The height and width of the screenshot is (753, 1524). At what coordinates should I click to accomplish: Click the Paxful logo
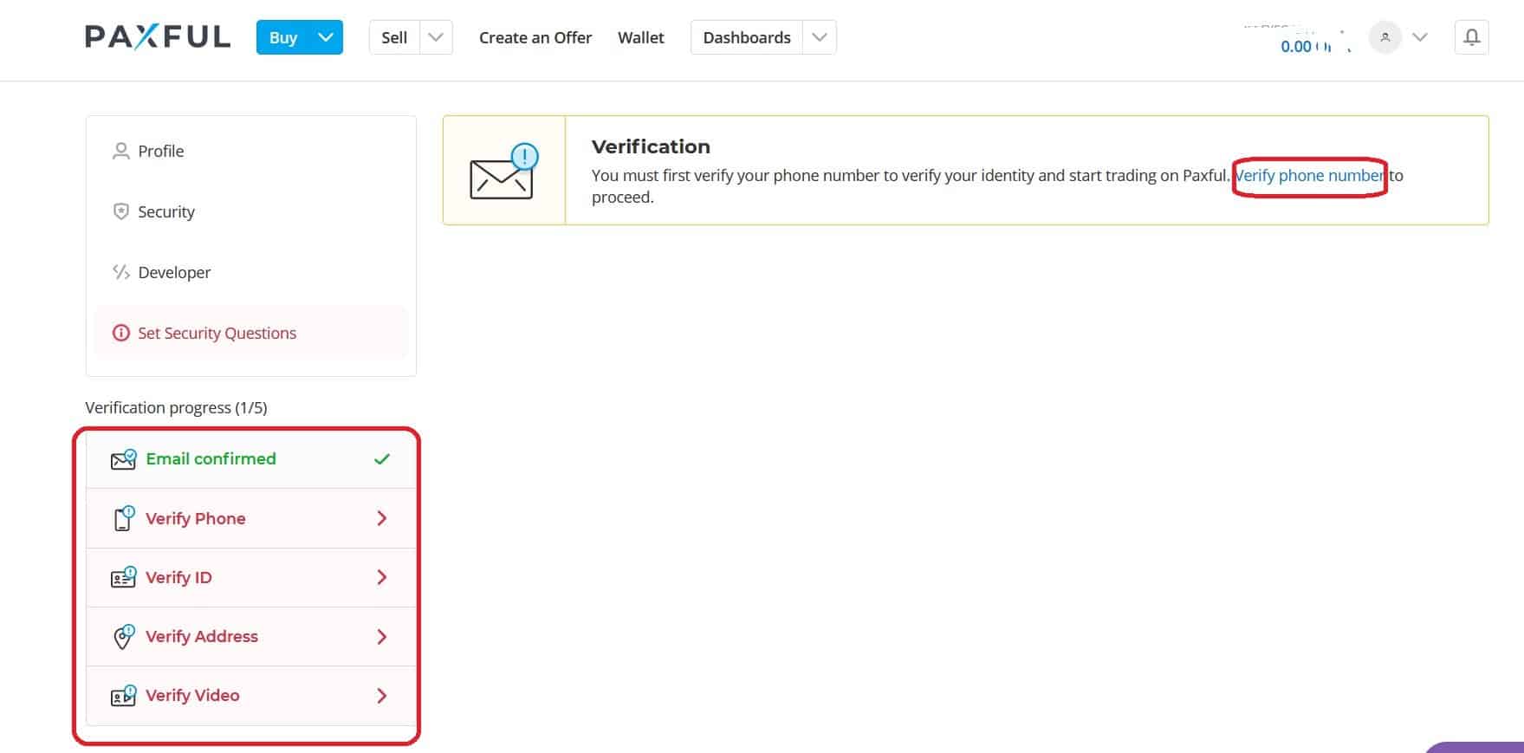[158, 37]
